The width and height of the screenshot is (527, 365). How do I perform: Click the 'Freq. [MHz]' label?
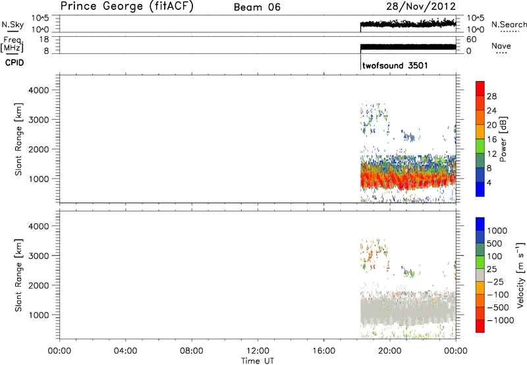(x=13, y=44)
